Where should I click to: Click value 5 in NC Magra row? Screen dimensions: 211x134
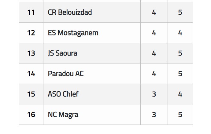click(180, 114)
